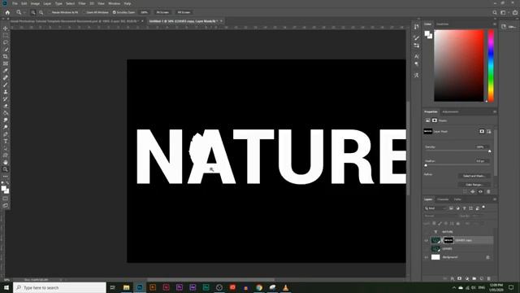The height and width of the screenshot is (293, 520).
Task: Open the Layers panel flyout menu
Action: [495, 199]
